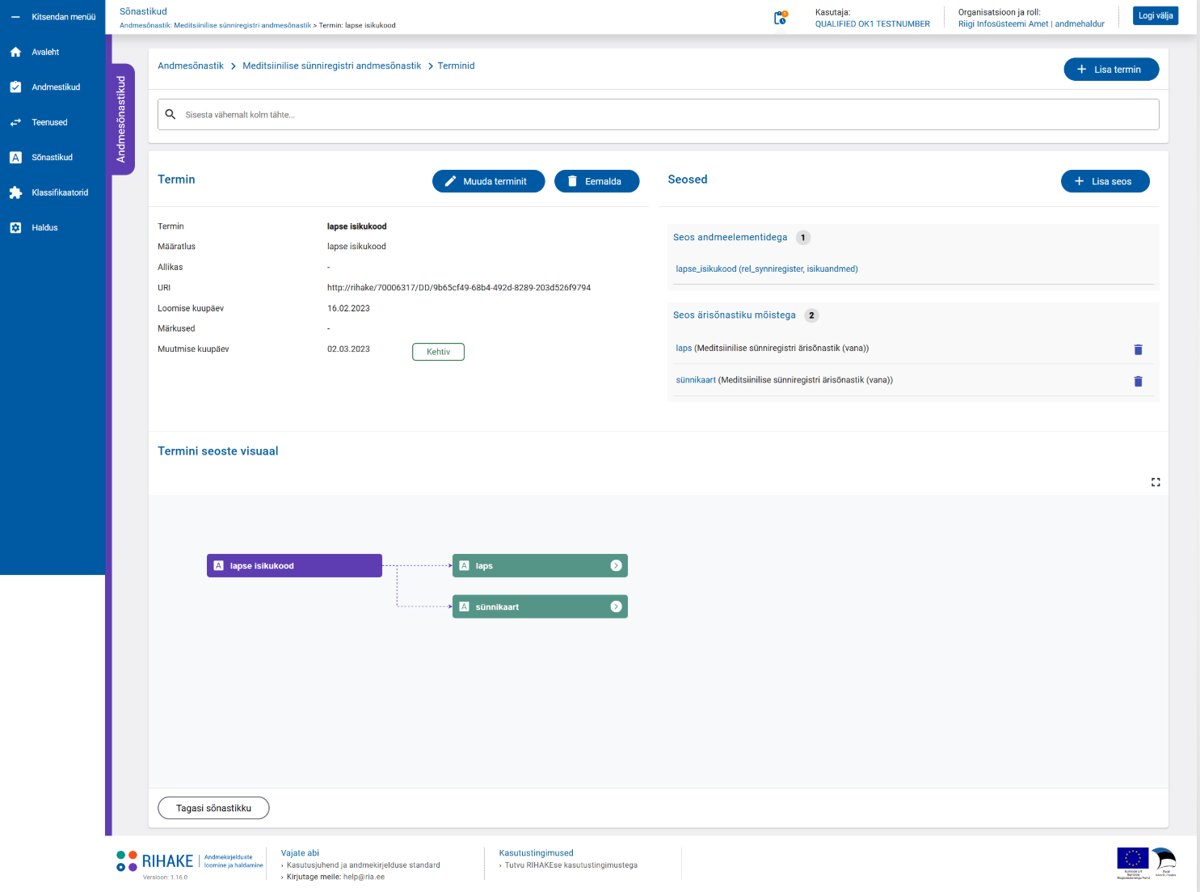Click the Klassifikaatorid puzzle icon
1200x892 pixels.
tap(15, 192)
